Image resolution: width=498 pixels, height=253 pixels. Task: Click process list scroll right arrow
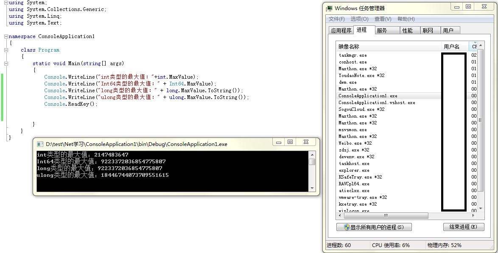pyautogui.click(x=473, y=216)
